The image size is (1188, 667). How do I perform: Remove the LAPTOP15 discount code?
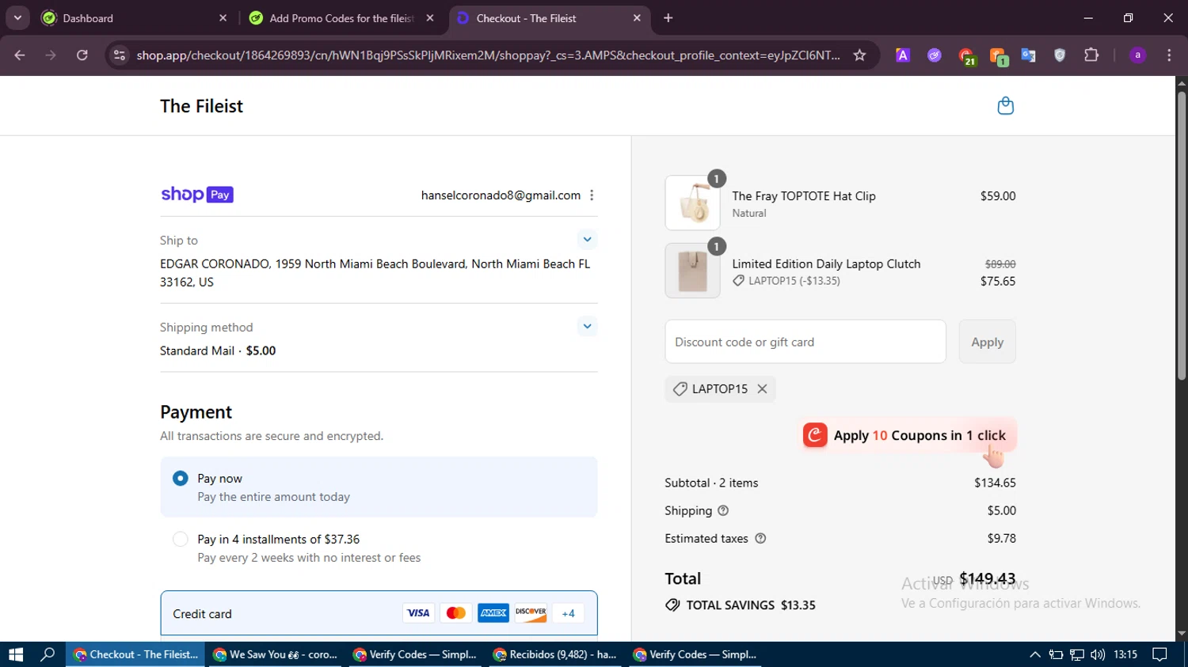pyautogui.click(x=762, y=388)
